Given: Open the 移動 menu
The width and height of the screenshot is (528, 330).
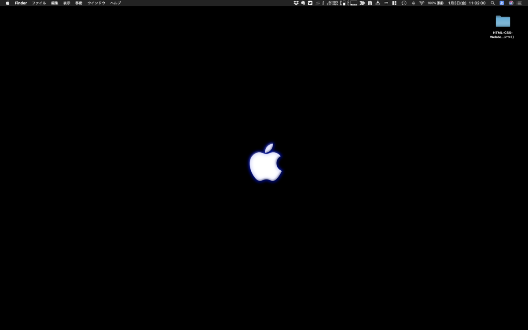Looking at the screenshot, I should [79, 3].
